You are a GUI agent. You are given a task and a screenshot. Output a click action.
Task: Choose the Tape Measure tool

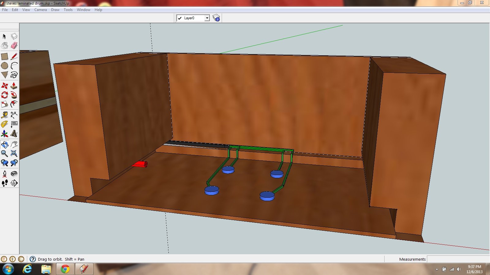pos(5,115)
